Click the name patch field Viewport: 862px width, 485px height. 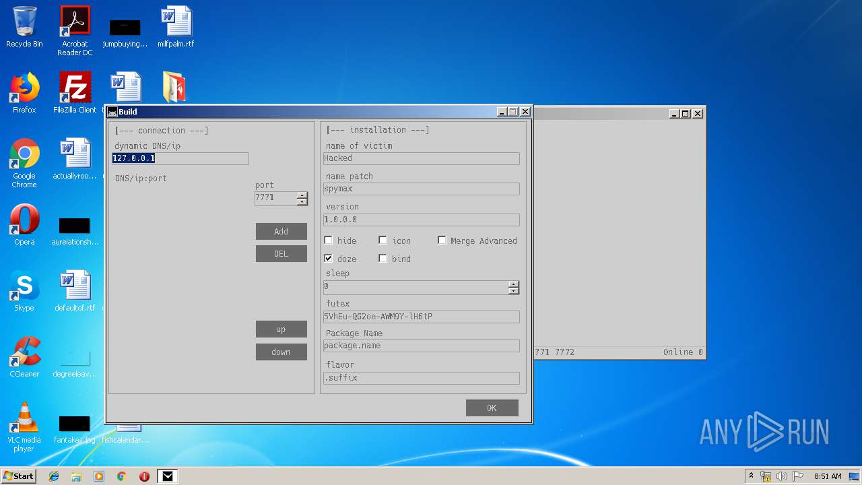tap(422, 189)
